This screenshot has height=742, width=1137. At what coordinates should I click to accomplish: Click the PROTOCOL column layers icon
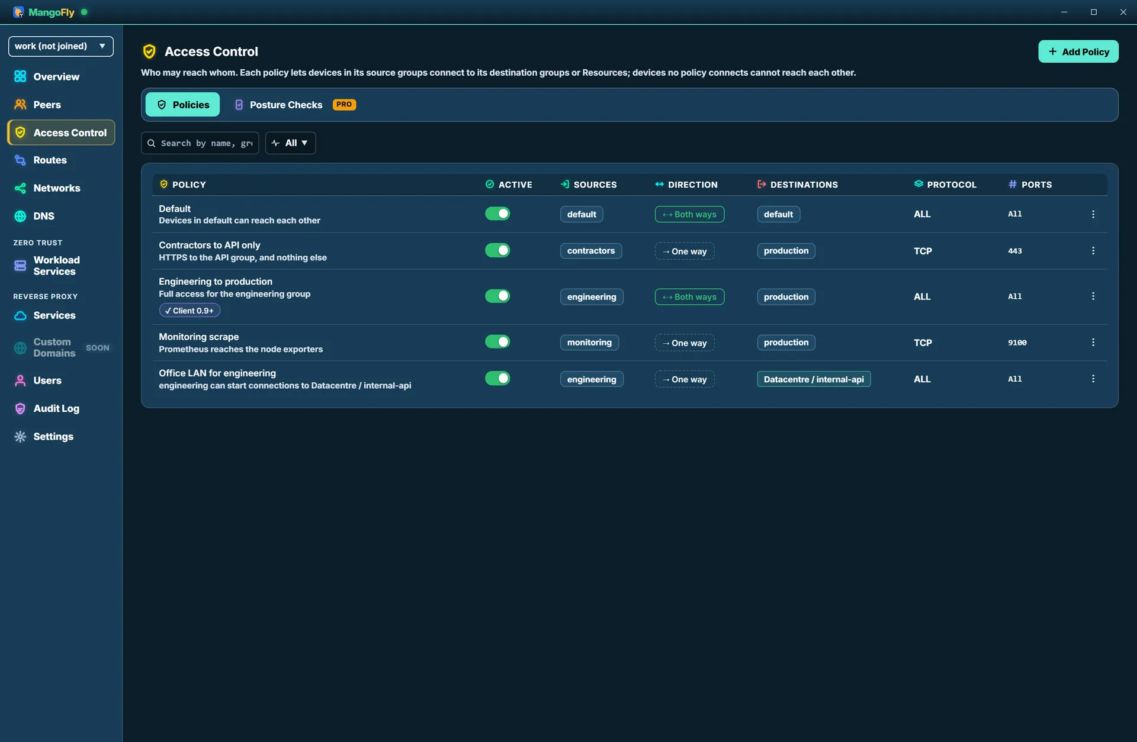pos(918,184)
